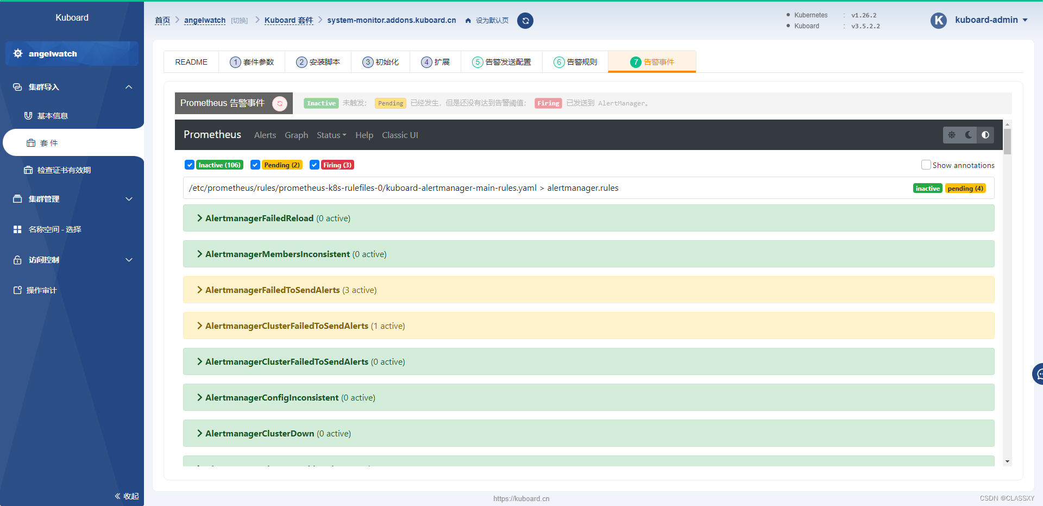Enable the Show annotations checkbox
1043x506 pixels.
tap(926, 165)
